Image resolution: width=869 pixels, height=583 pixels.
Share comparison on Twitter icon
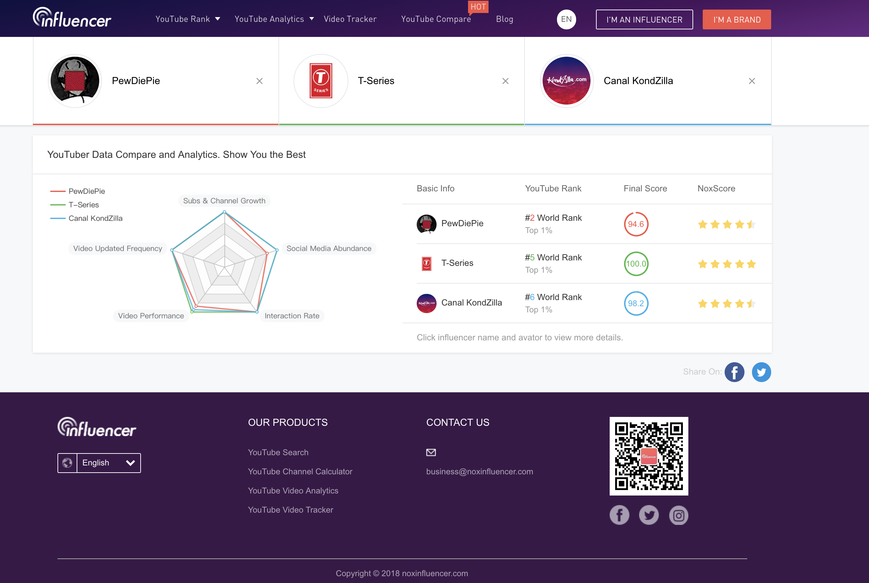pyautogui.click(x=761, y=372)
